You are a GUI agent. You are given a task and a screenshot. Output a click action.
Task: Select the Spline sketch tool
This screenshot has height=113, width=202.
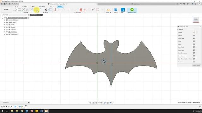[27, 10]
